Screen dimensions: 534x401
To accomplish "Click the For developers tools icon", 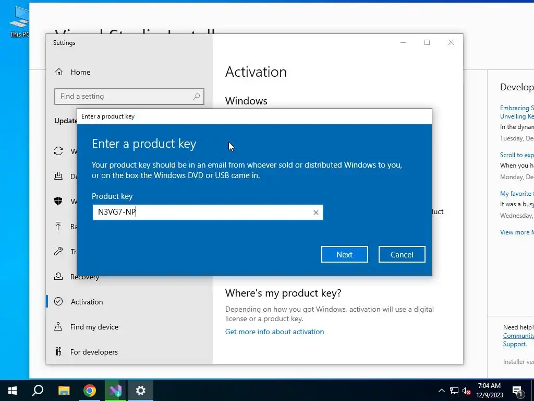I will 58,351.
